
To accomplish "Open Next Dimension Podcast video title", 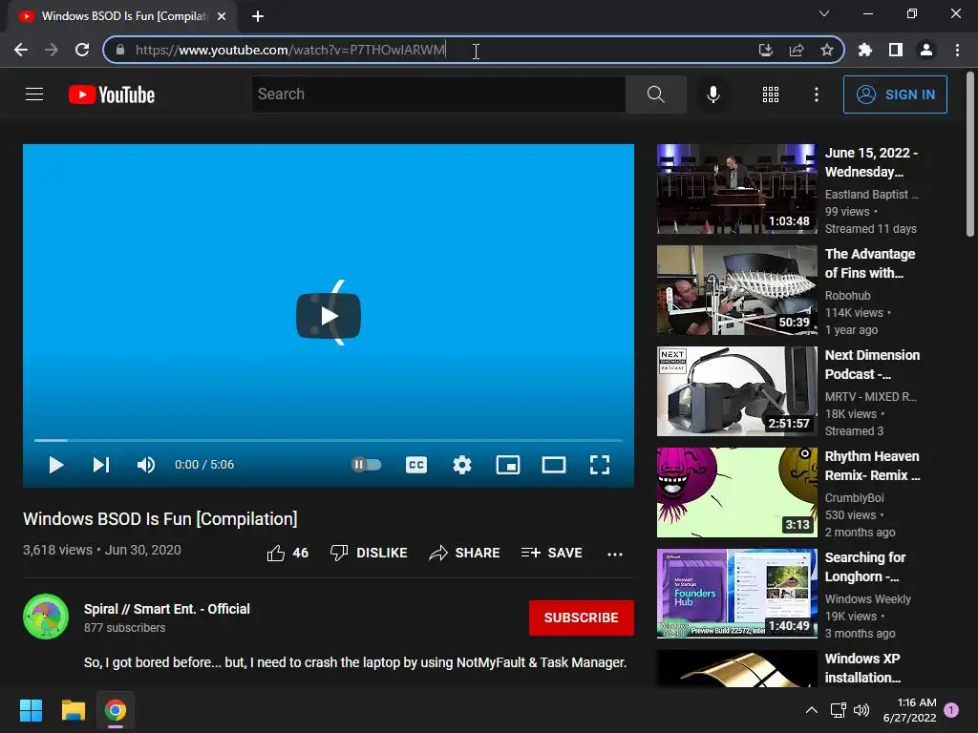I will click(872, 365).
